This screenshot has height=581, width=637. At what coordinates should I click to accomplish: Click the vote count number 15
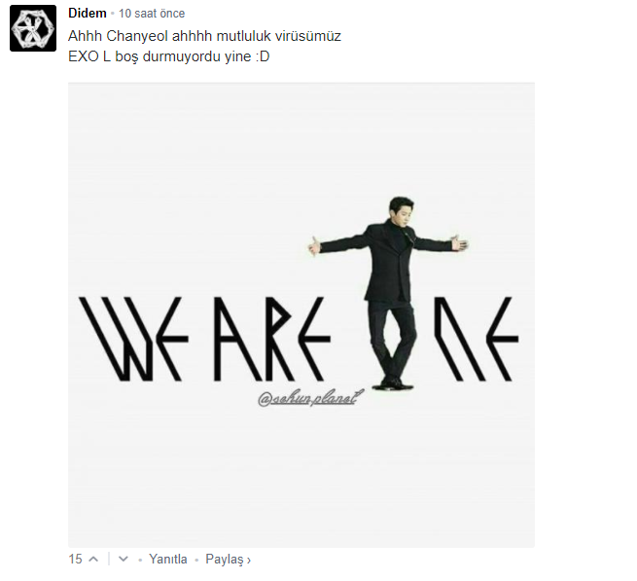point(75,559)
